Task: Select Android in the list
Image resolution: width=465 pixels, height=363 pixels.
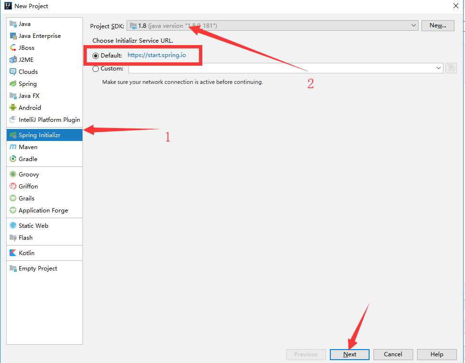Action: 45,108
